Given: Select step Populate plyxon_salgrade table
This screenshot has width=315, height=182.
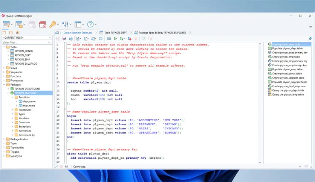Looking at the screenshot, I should (x=289, y=82).
